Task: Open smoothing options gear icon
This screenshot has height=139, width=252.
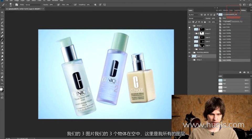Action: click(95, 5)
